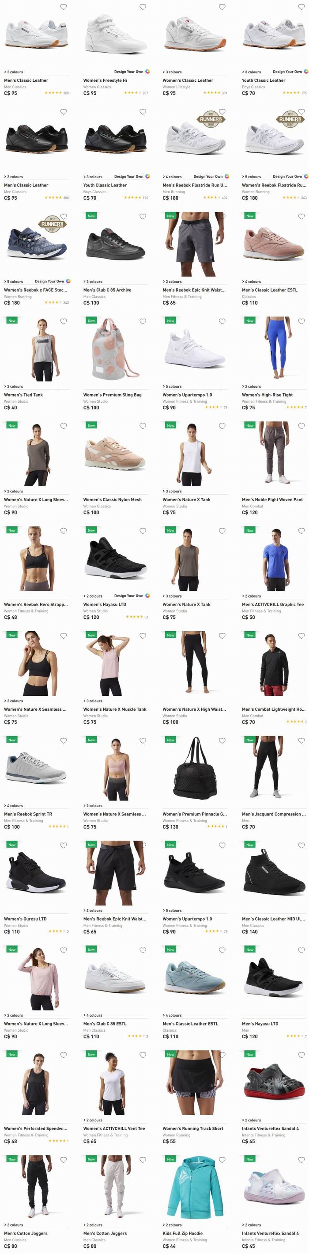The height and width of the screenshot is (1254, 309).
Task: Click Design Your Own colour wheel on Freestyle Hi
Action: coord(148,72)
